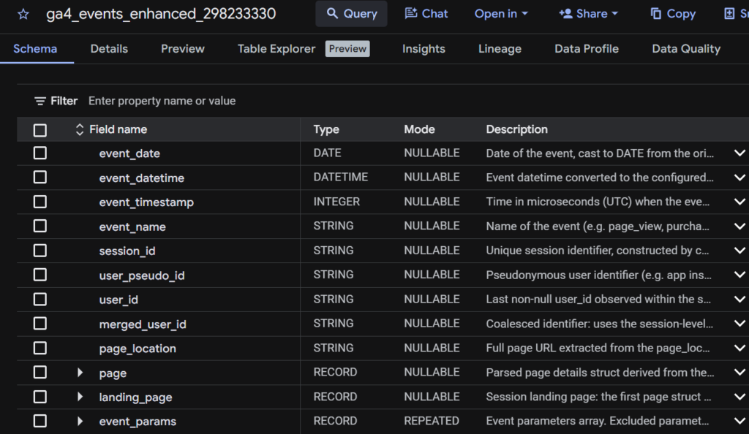Image resolution: width=749 pixels, height=434 pixels.
Task: Open the Lineage tab
Action: pyautogui.click(x=500, y=49)
